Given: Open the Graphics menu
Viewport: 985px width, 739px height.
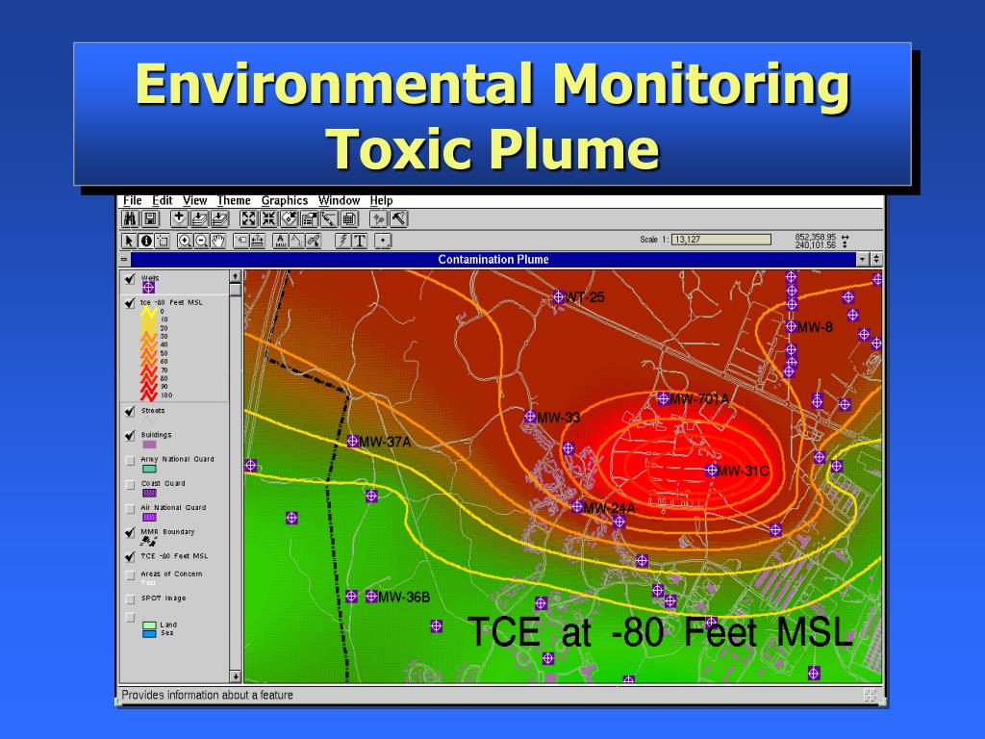Looking at the screenshot, I should click(285, 200).
